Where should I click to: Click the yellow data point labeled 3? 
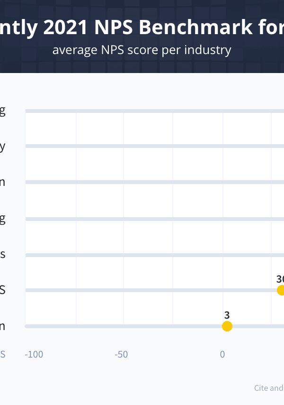tap(227, 326)
